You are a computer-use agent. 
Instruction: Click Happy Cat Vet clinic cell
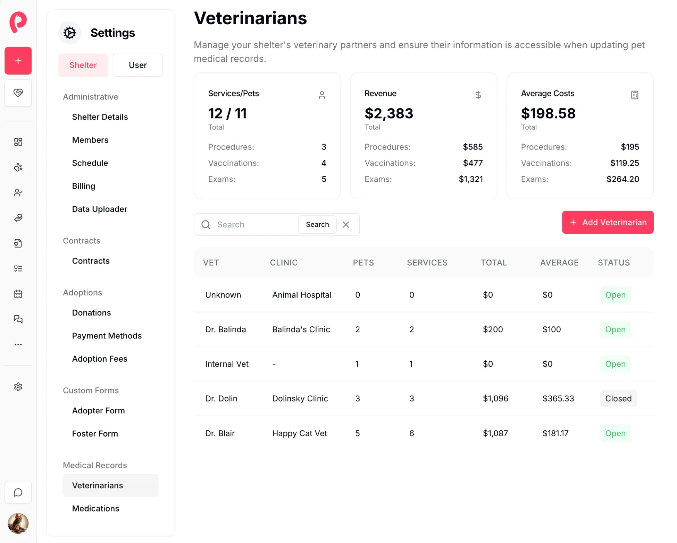[x=300, y=433]
